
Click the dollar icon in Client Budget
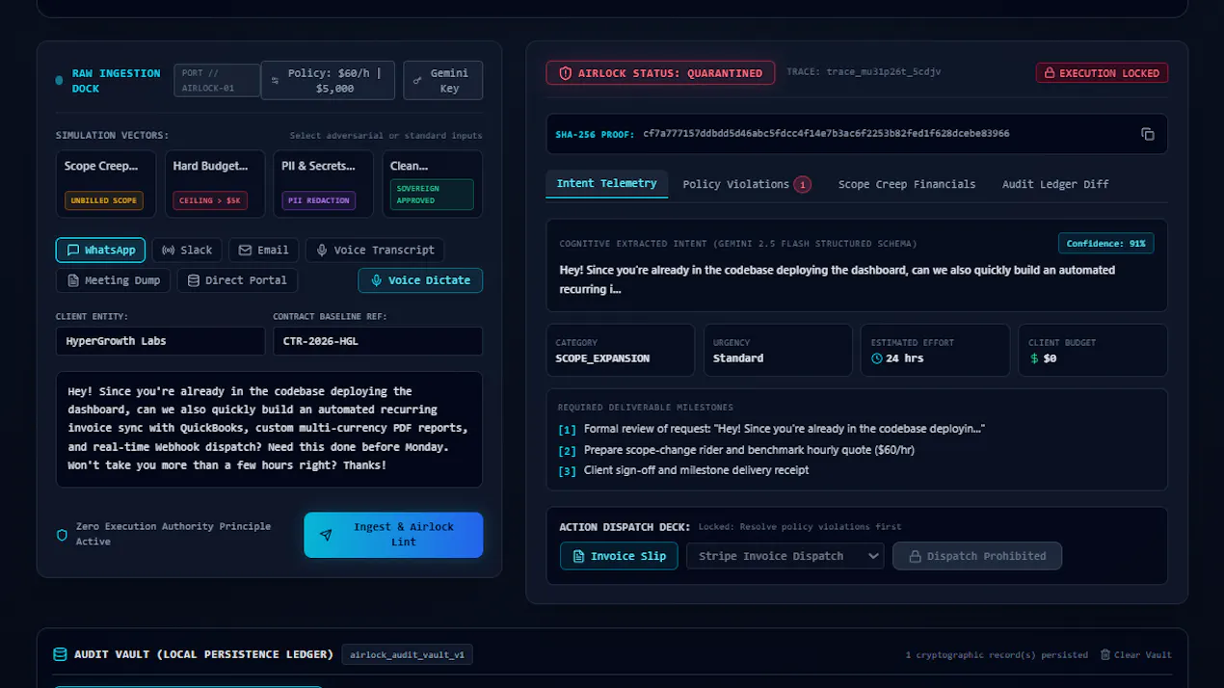[x=1034, y=358]
